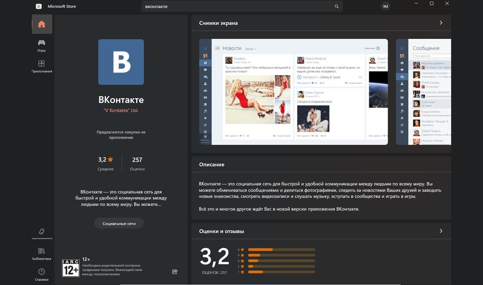Open the Игры section
The width and height of the screenshot is (483, 285).
click(x=42, y=46)
